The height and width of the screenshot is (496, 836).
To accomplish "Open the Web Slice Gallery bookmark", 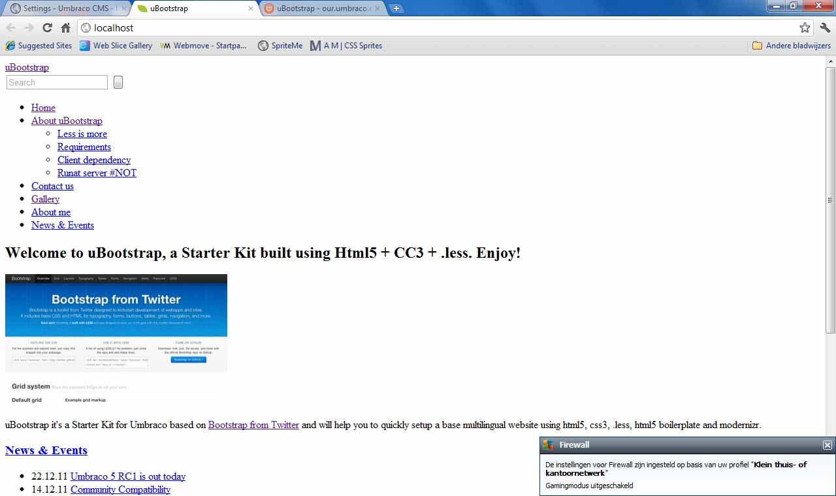I will click(116, 46).
